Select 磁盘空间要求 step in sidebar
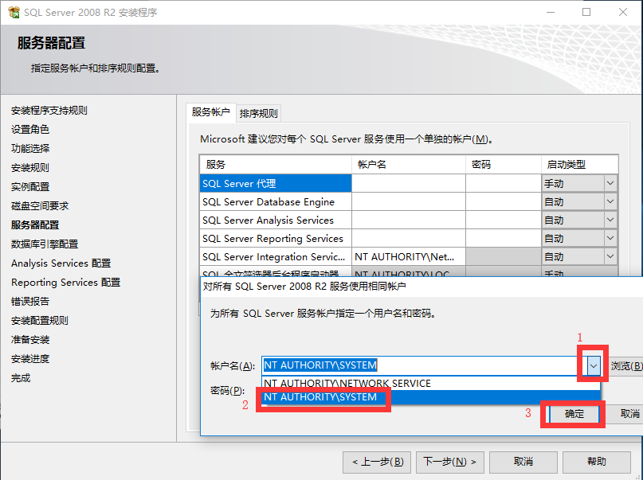Viewport: 643px width, 480px height. tap(40, 206)
